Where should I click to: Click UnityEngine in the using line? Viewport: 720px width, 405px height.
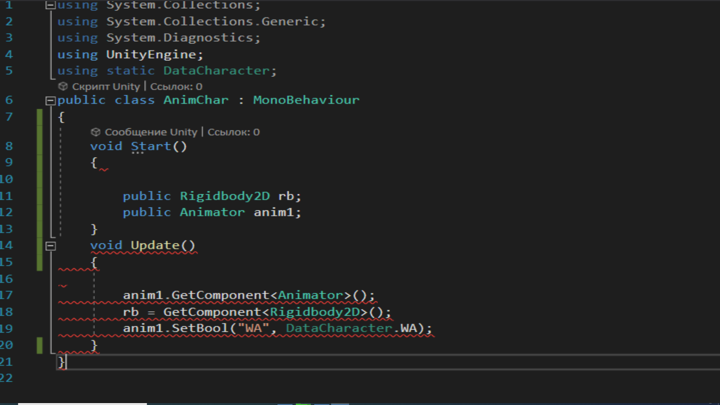tap(151, 54)
